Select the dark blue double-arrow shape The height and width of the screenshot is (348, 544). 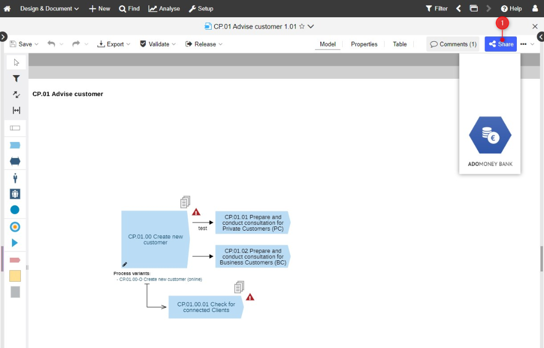point(15,161)
